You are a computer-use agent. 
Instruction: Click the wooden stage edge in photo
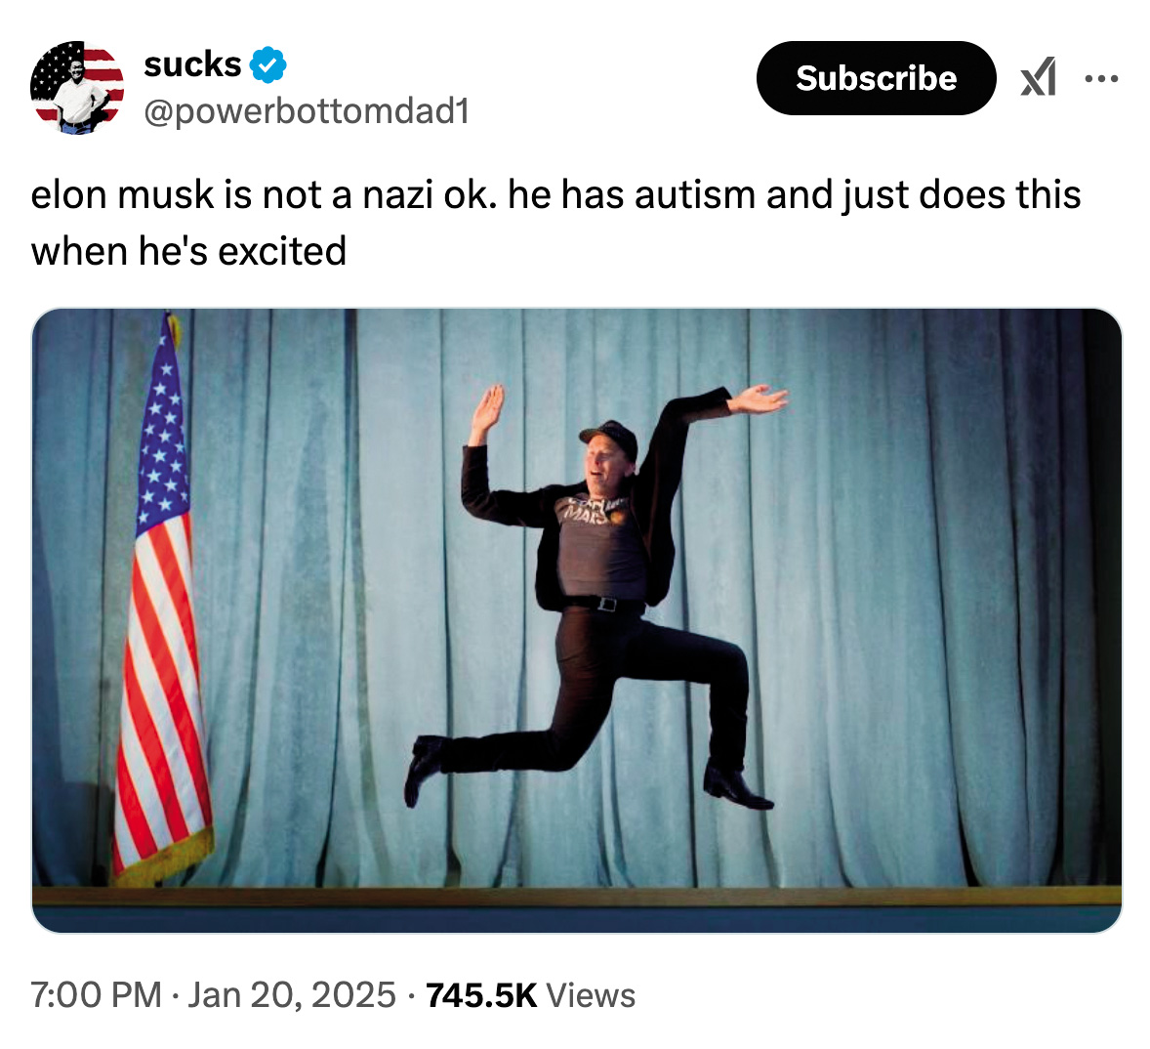(577, 896)
